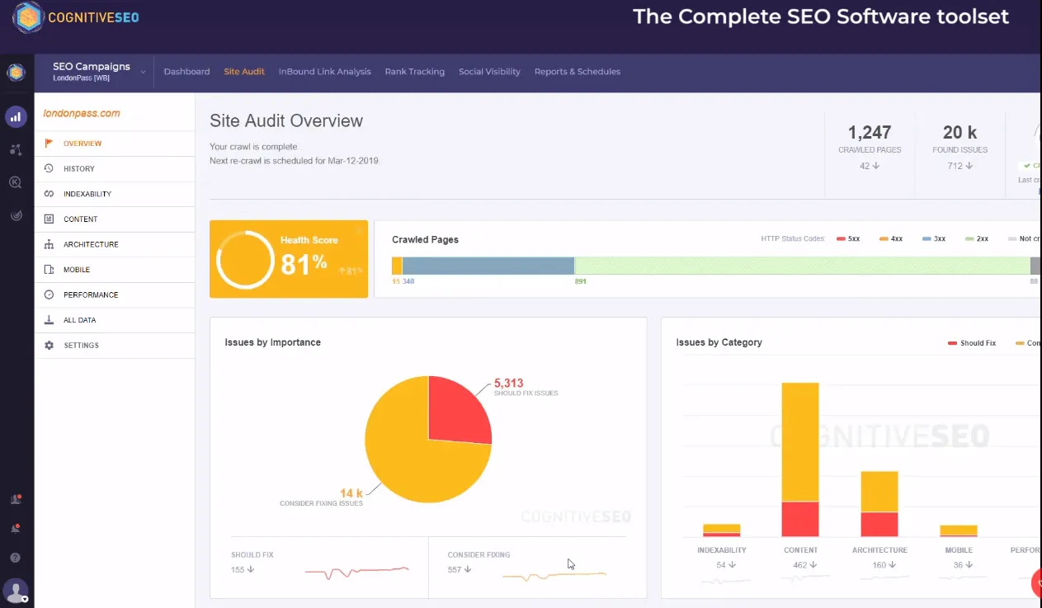Click the Next re-crawl scheduled text
This screenshot has width=1042, height=608.
294,161
